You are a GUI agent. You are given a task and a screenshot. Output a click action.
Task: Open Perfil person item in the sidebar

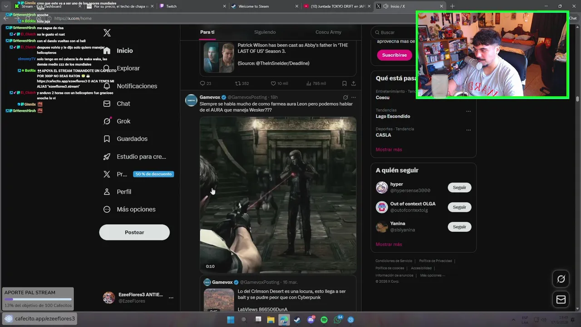click(x=117, y=192)
